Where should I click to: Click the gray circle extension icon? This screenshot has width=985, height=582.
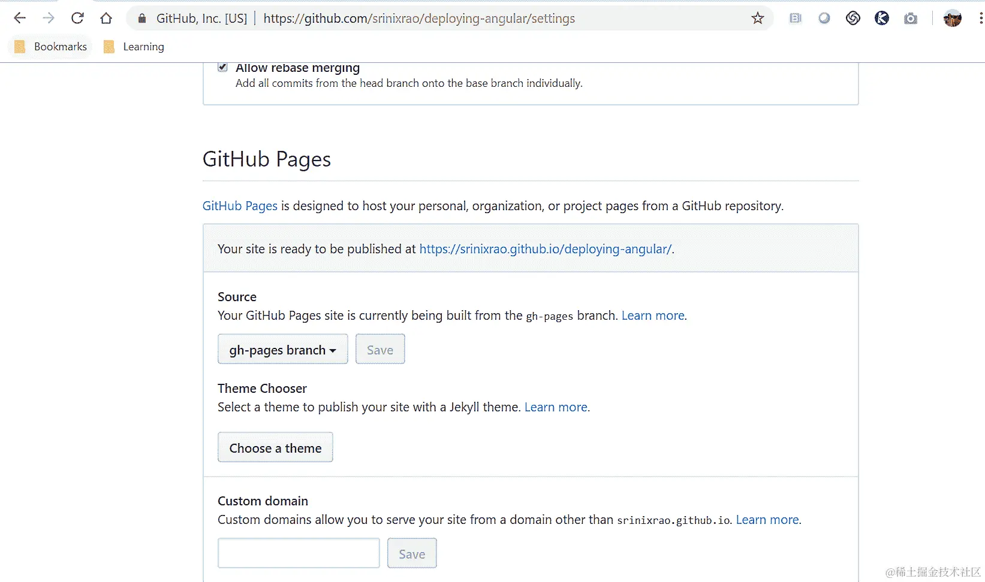coord(824,19)
